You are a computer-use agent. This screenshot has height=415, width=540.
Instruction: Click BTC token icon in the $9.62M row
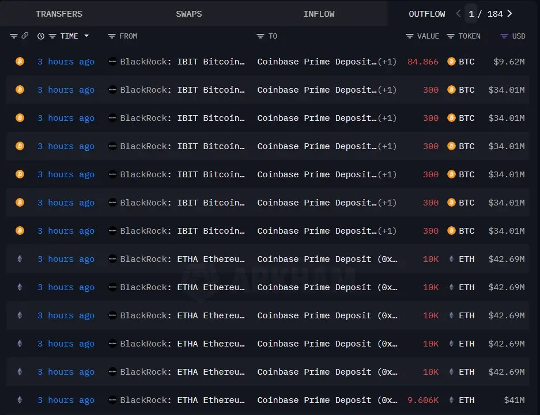451,62
